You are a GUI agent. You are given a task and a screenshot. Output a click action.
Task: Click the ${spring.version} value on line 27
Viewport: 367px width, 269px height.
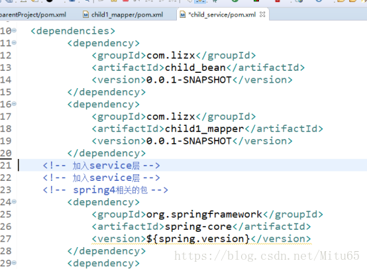[x=198, y=239]
